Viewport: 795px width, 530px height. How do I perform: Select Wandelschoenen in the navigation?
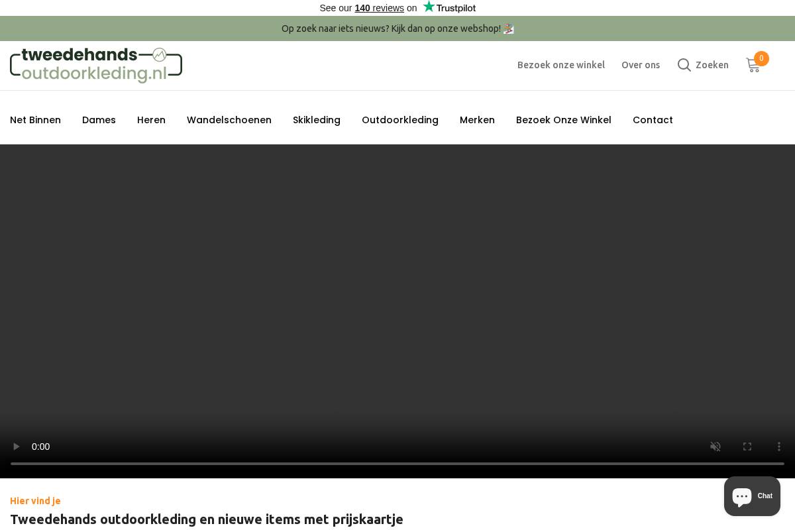229,120
